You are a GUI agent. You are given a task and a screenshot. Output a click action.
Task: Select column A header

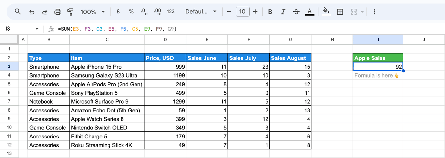point(23,40)
